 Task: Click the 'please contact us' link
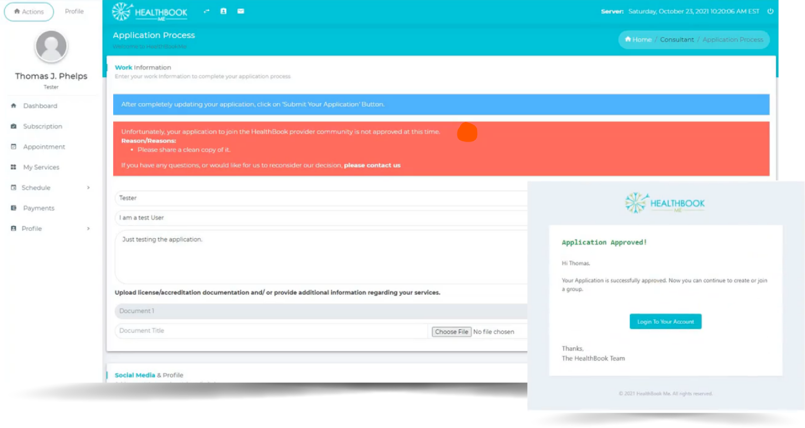[x=372, y=165]
